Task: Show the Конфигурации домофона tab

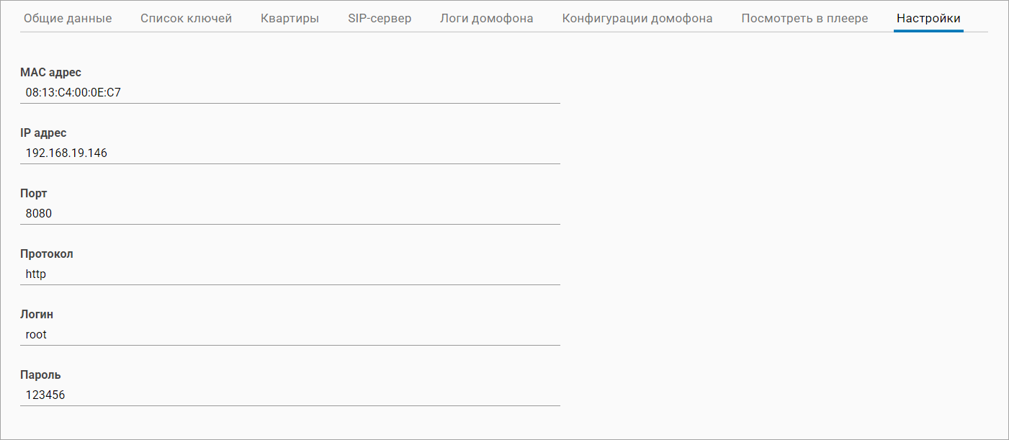Action: click(637, 18)
